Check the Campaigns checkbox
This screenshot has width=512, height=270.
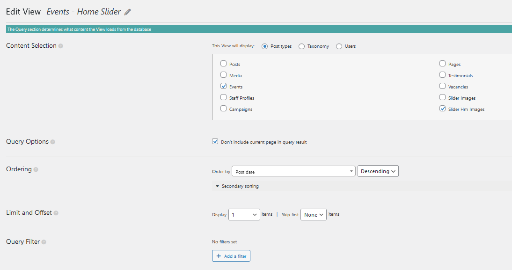pyautogui.click(x=223, y=109)
